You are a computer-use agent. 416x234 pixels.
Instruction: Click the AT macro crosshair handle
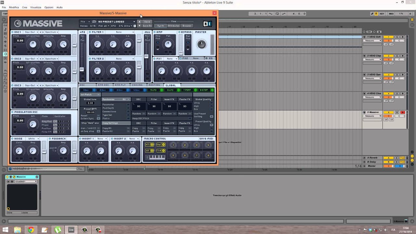tap(152, 151)
